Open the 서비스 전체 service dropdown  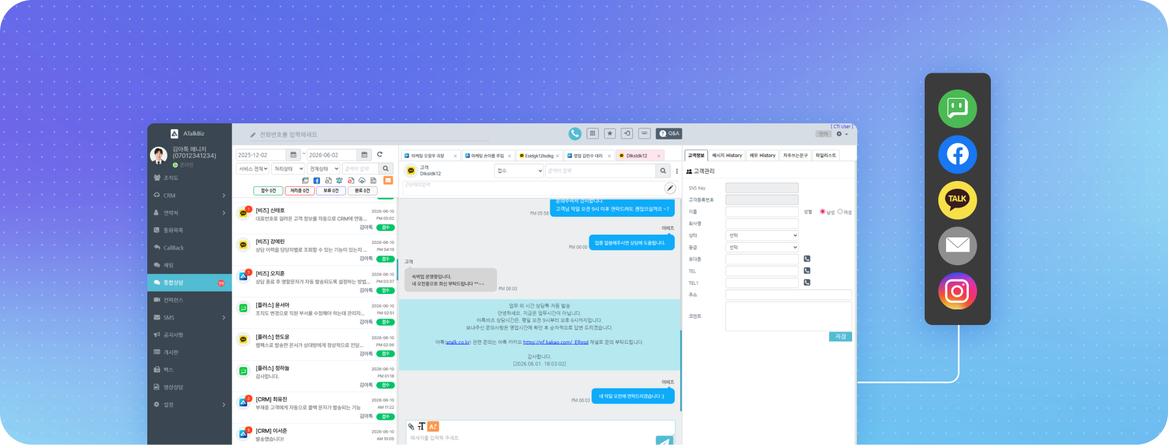pyautogui.click(x=252, y=169)
